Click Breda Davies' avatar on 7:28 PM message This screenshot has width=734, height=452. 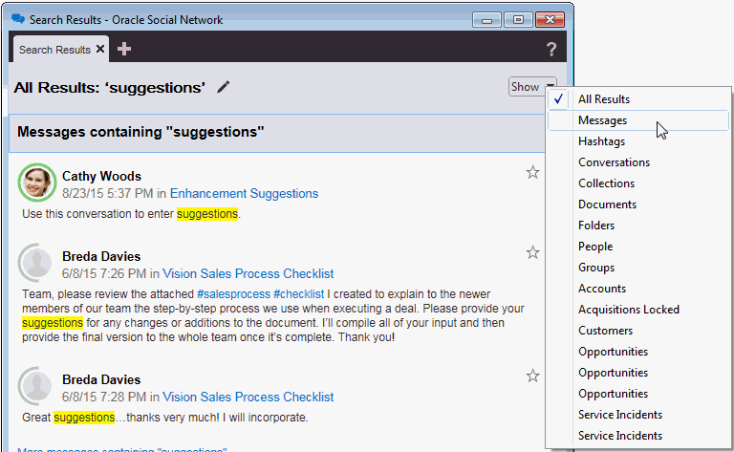click(x=37, y=386)
